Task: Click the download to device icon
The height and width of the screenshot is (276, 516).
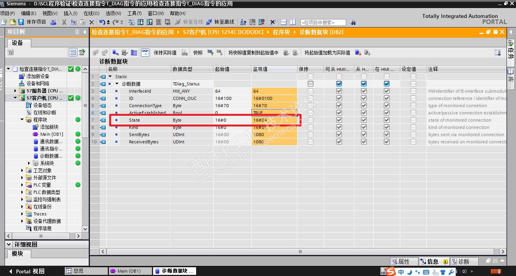Action: pyautogui.click(x=141, y=22)
